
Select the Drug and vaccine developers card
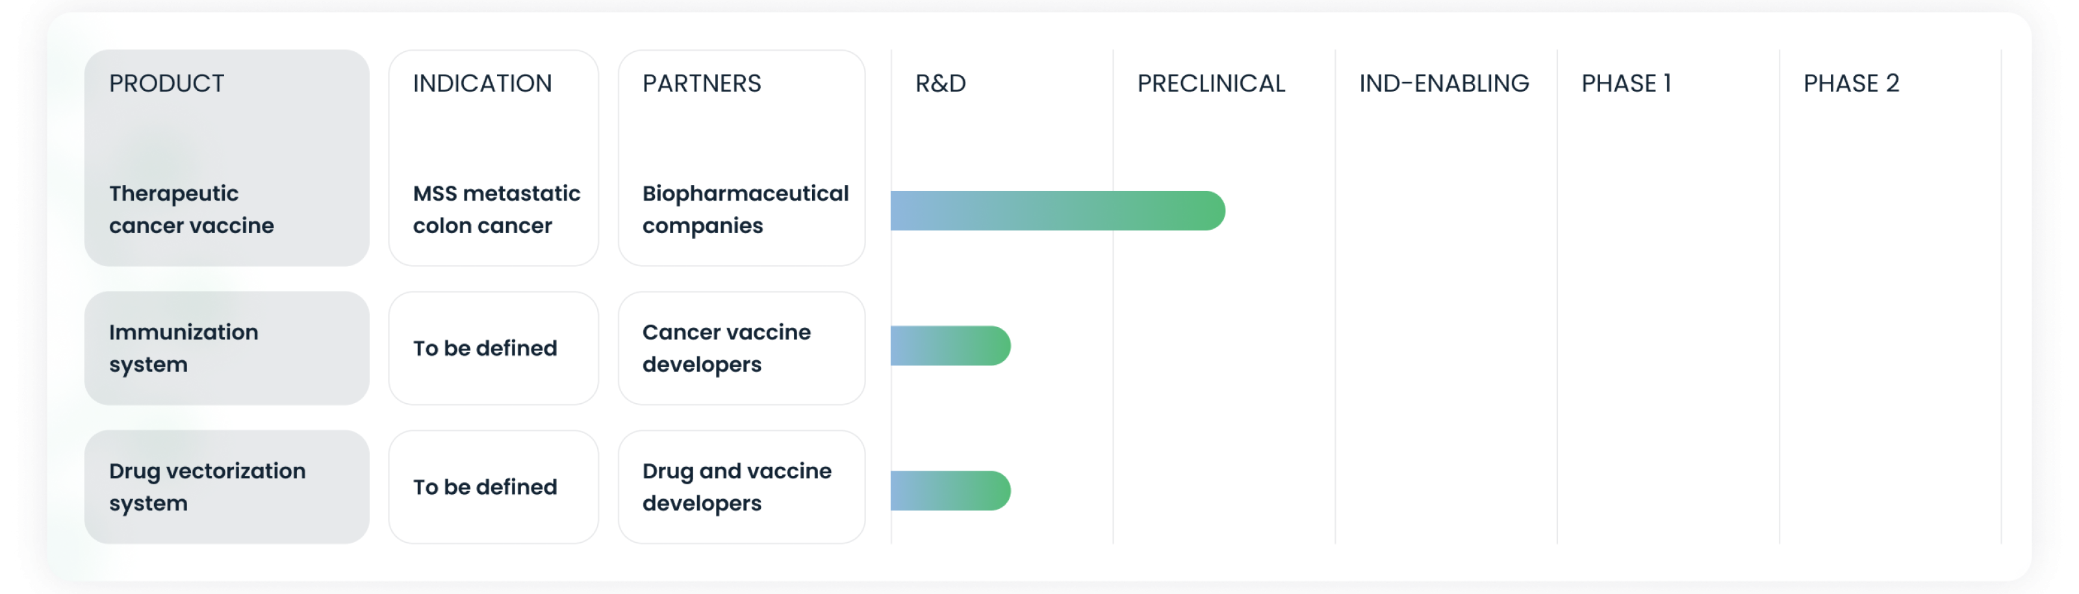[742, 487]
